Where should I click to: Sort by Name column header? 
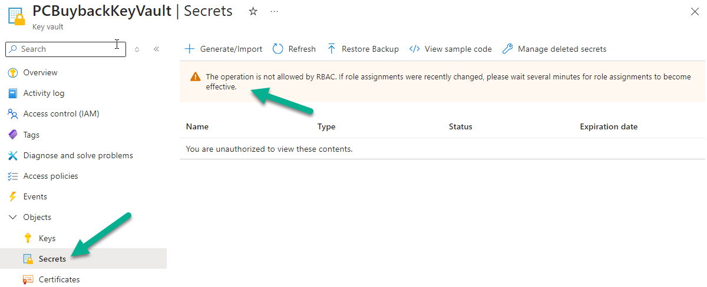pos(197,126)
